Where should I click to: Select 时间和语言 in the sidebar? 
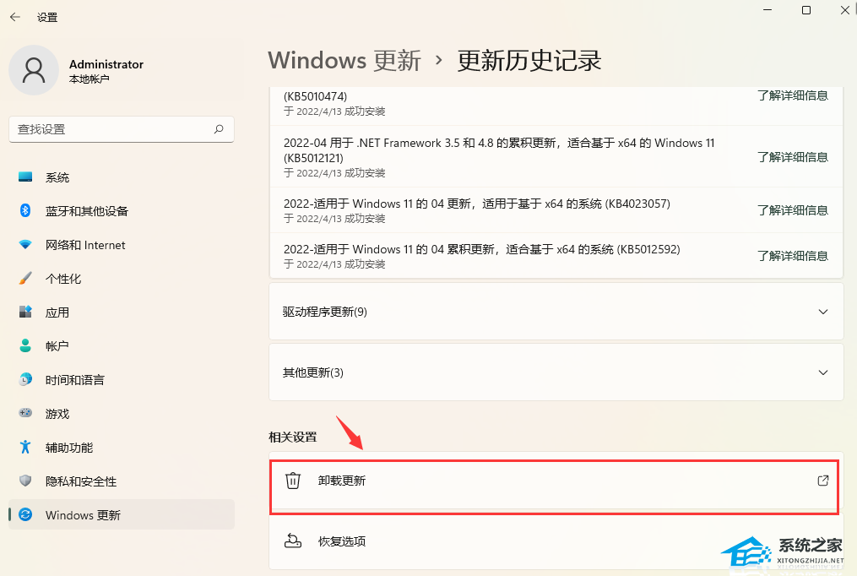pyautogui.click(x=75, y=380)
